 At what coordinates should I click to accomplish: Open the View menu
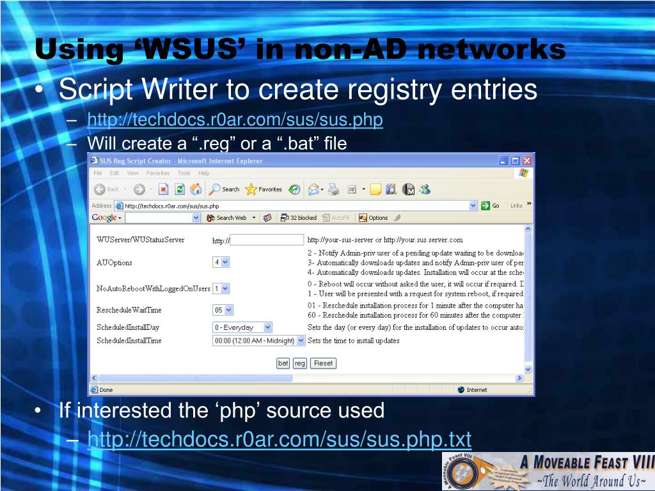click(133, 173)
